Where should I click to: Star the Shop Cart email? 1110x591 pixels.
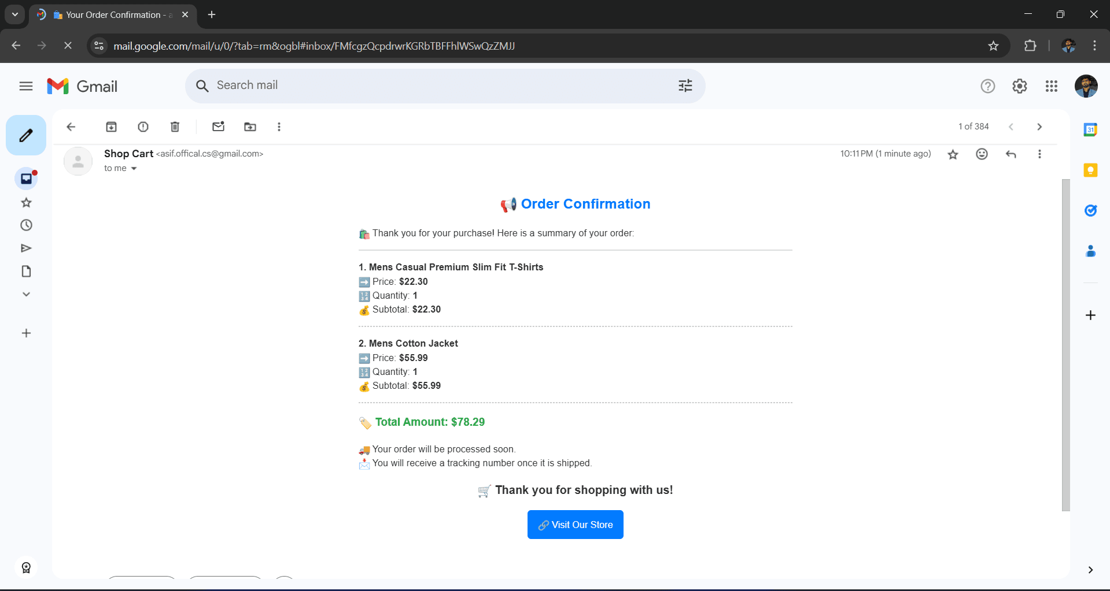point(953,154)
